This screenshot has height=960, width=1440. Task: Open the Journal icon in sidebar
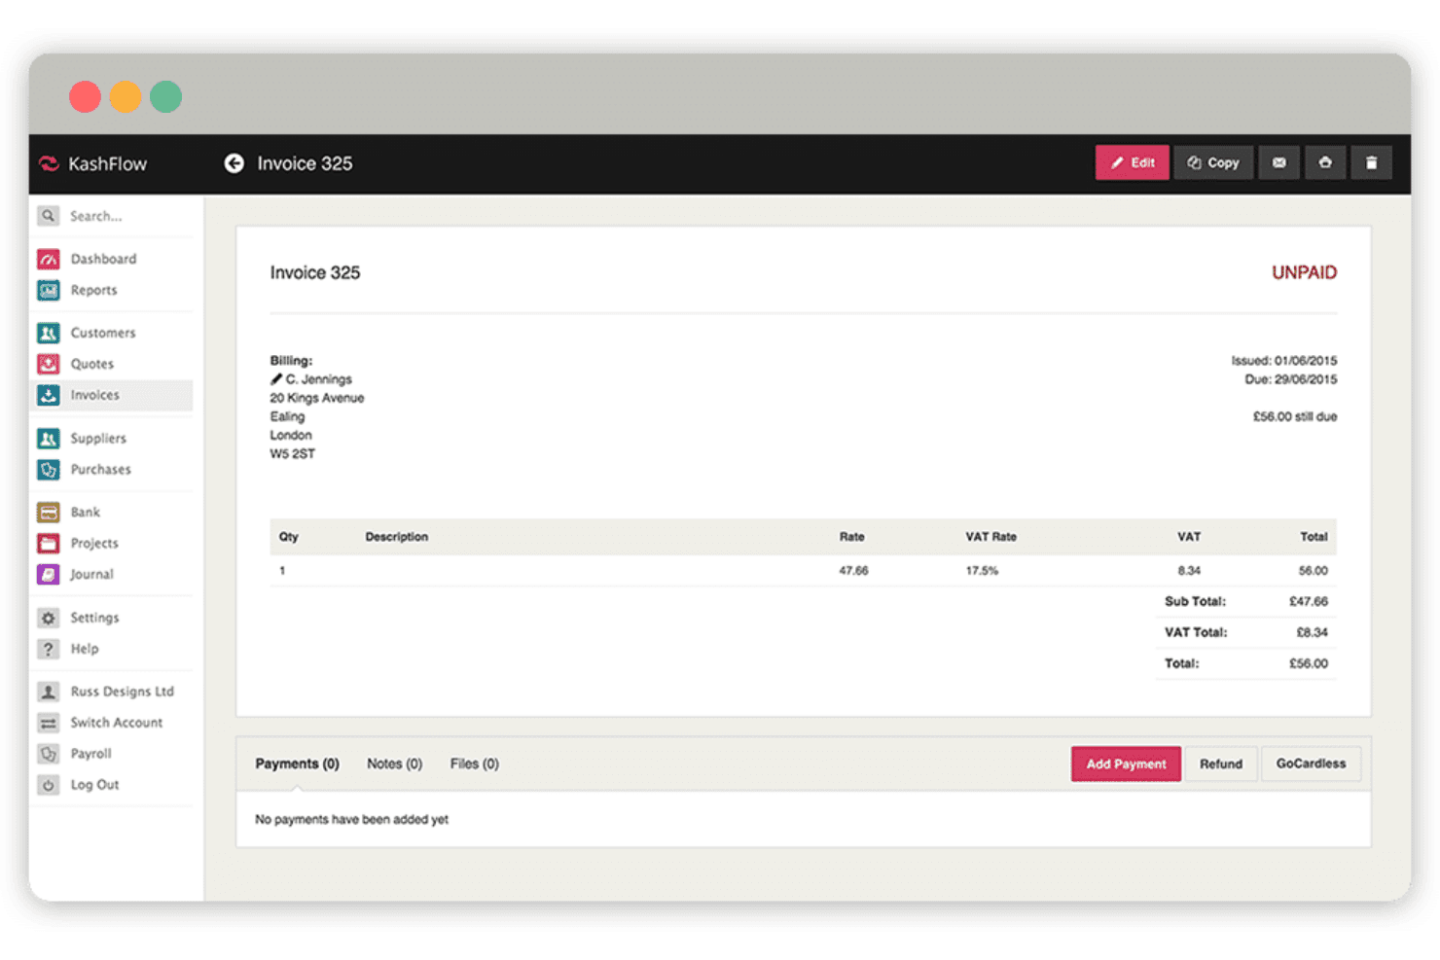click(x=49, y=575)
